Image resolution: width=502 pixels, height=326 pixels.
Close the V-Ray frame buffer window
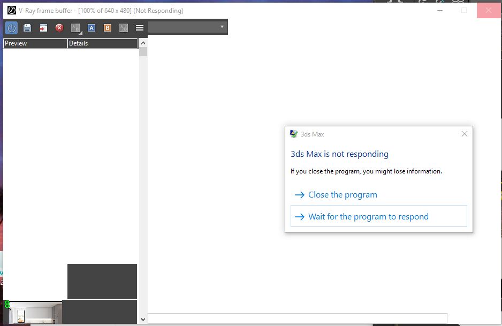coord(489,10)
